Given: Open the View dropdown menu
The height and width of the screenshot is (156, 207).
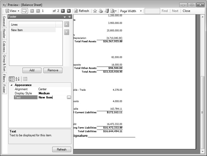Looking at the screenshot, I should [x=12, y=11].
